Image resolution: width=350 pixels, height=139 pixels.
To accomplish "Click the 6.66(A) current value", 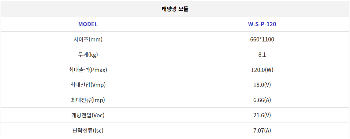I will [x=262, y=100].
